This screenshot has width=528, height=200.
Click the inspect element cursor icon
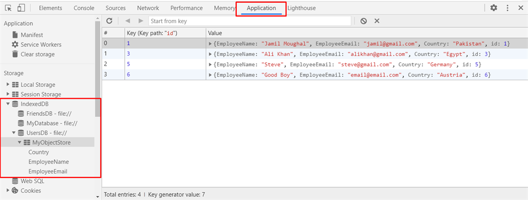8,8
